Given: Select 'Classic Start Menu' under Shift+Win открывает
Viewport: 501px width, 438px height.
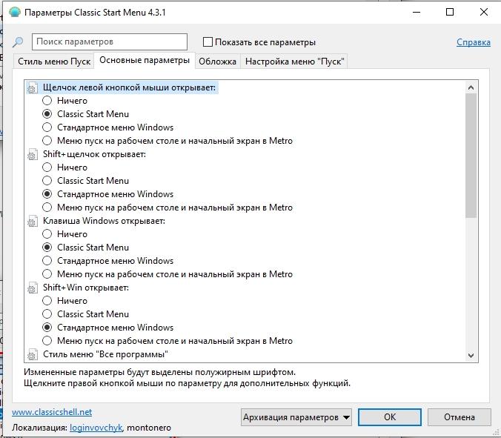Looking at the screenshot, I should click(x=47, y=314).
